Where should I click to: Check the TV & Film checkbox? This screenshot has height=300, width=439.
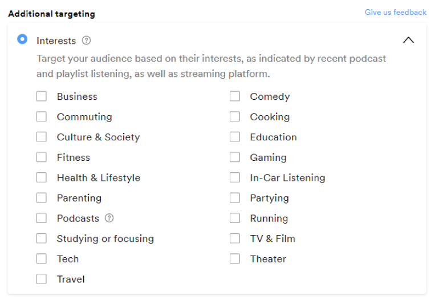click(x=235, y=238)
